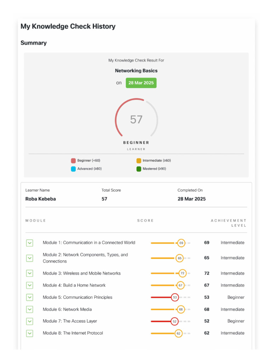
Task: Click the Module 8: The Internet Protocol title
Action: pos(73,333)
